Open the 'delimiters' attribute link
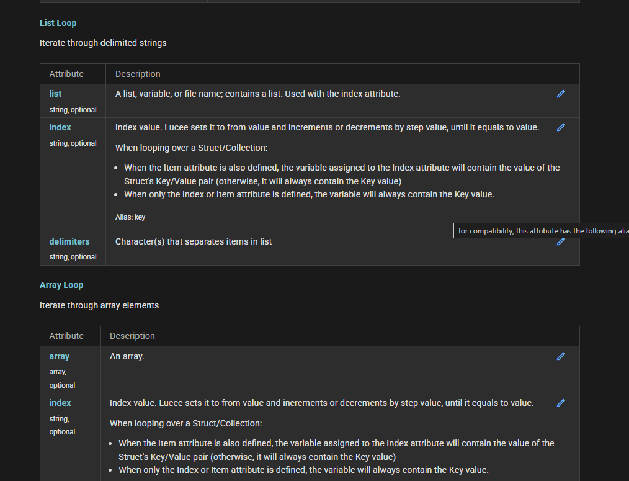This screenshot has width=629, height=481. tap(69, 241)
